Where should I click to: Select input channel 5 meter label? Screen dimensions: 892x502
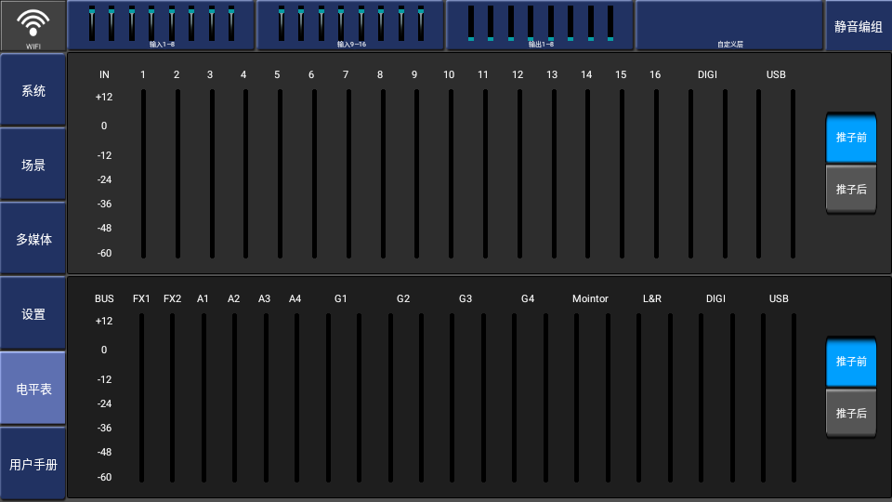click(277, 74)
